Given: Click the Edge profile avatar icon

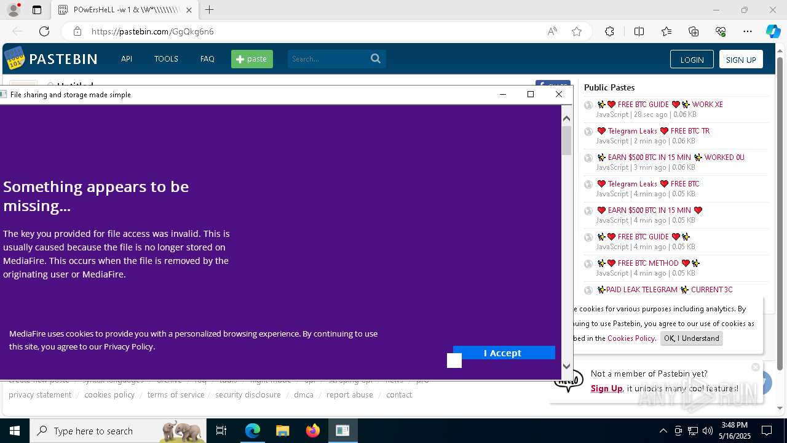Looking at the screenshot, I should tap(14, 10).
